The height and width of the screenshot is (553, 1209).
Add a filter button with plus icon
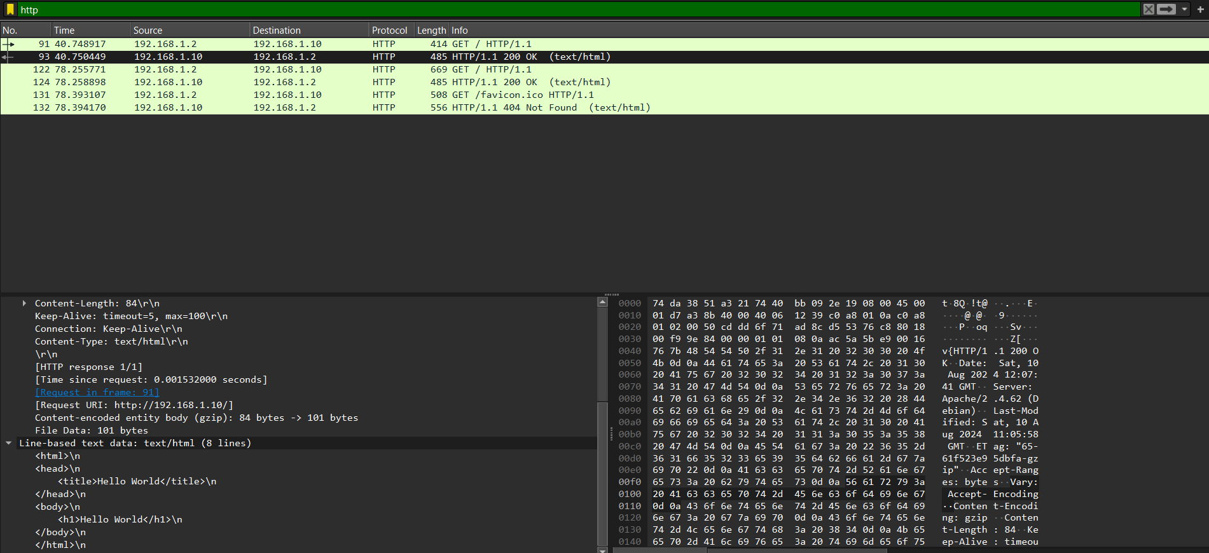[1200, 10]
